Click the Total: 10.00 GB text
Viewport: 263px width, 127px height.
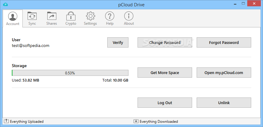[115, 80]
